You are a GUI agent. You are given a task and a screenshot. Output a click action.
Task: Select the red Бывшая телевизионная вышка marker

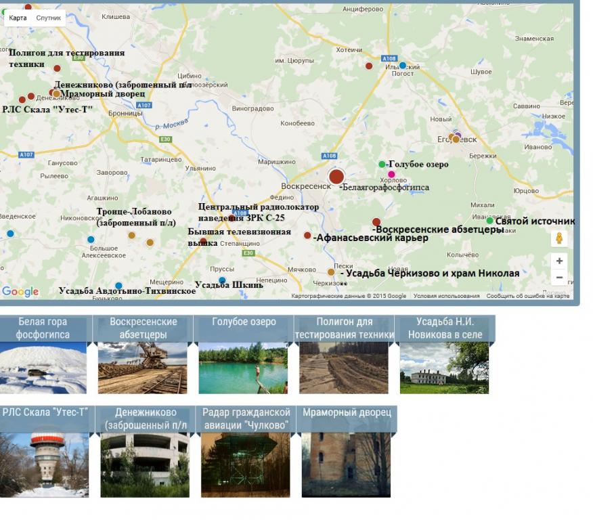point(203,240)
